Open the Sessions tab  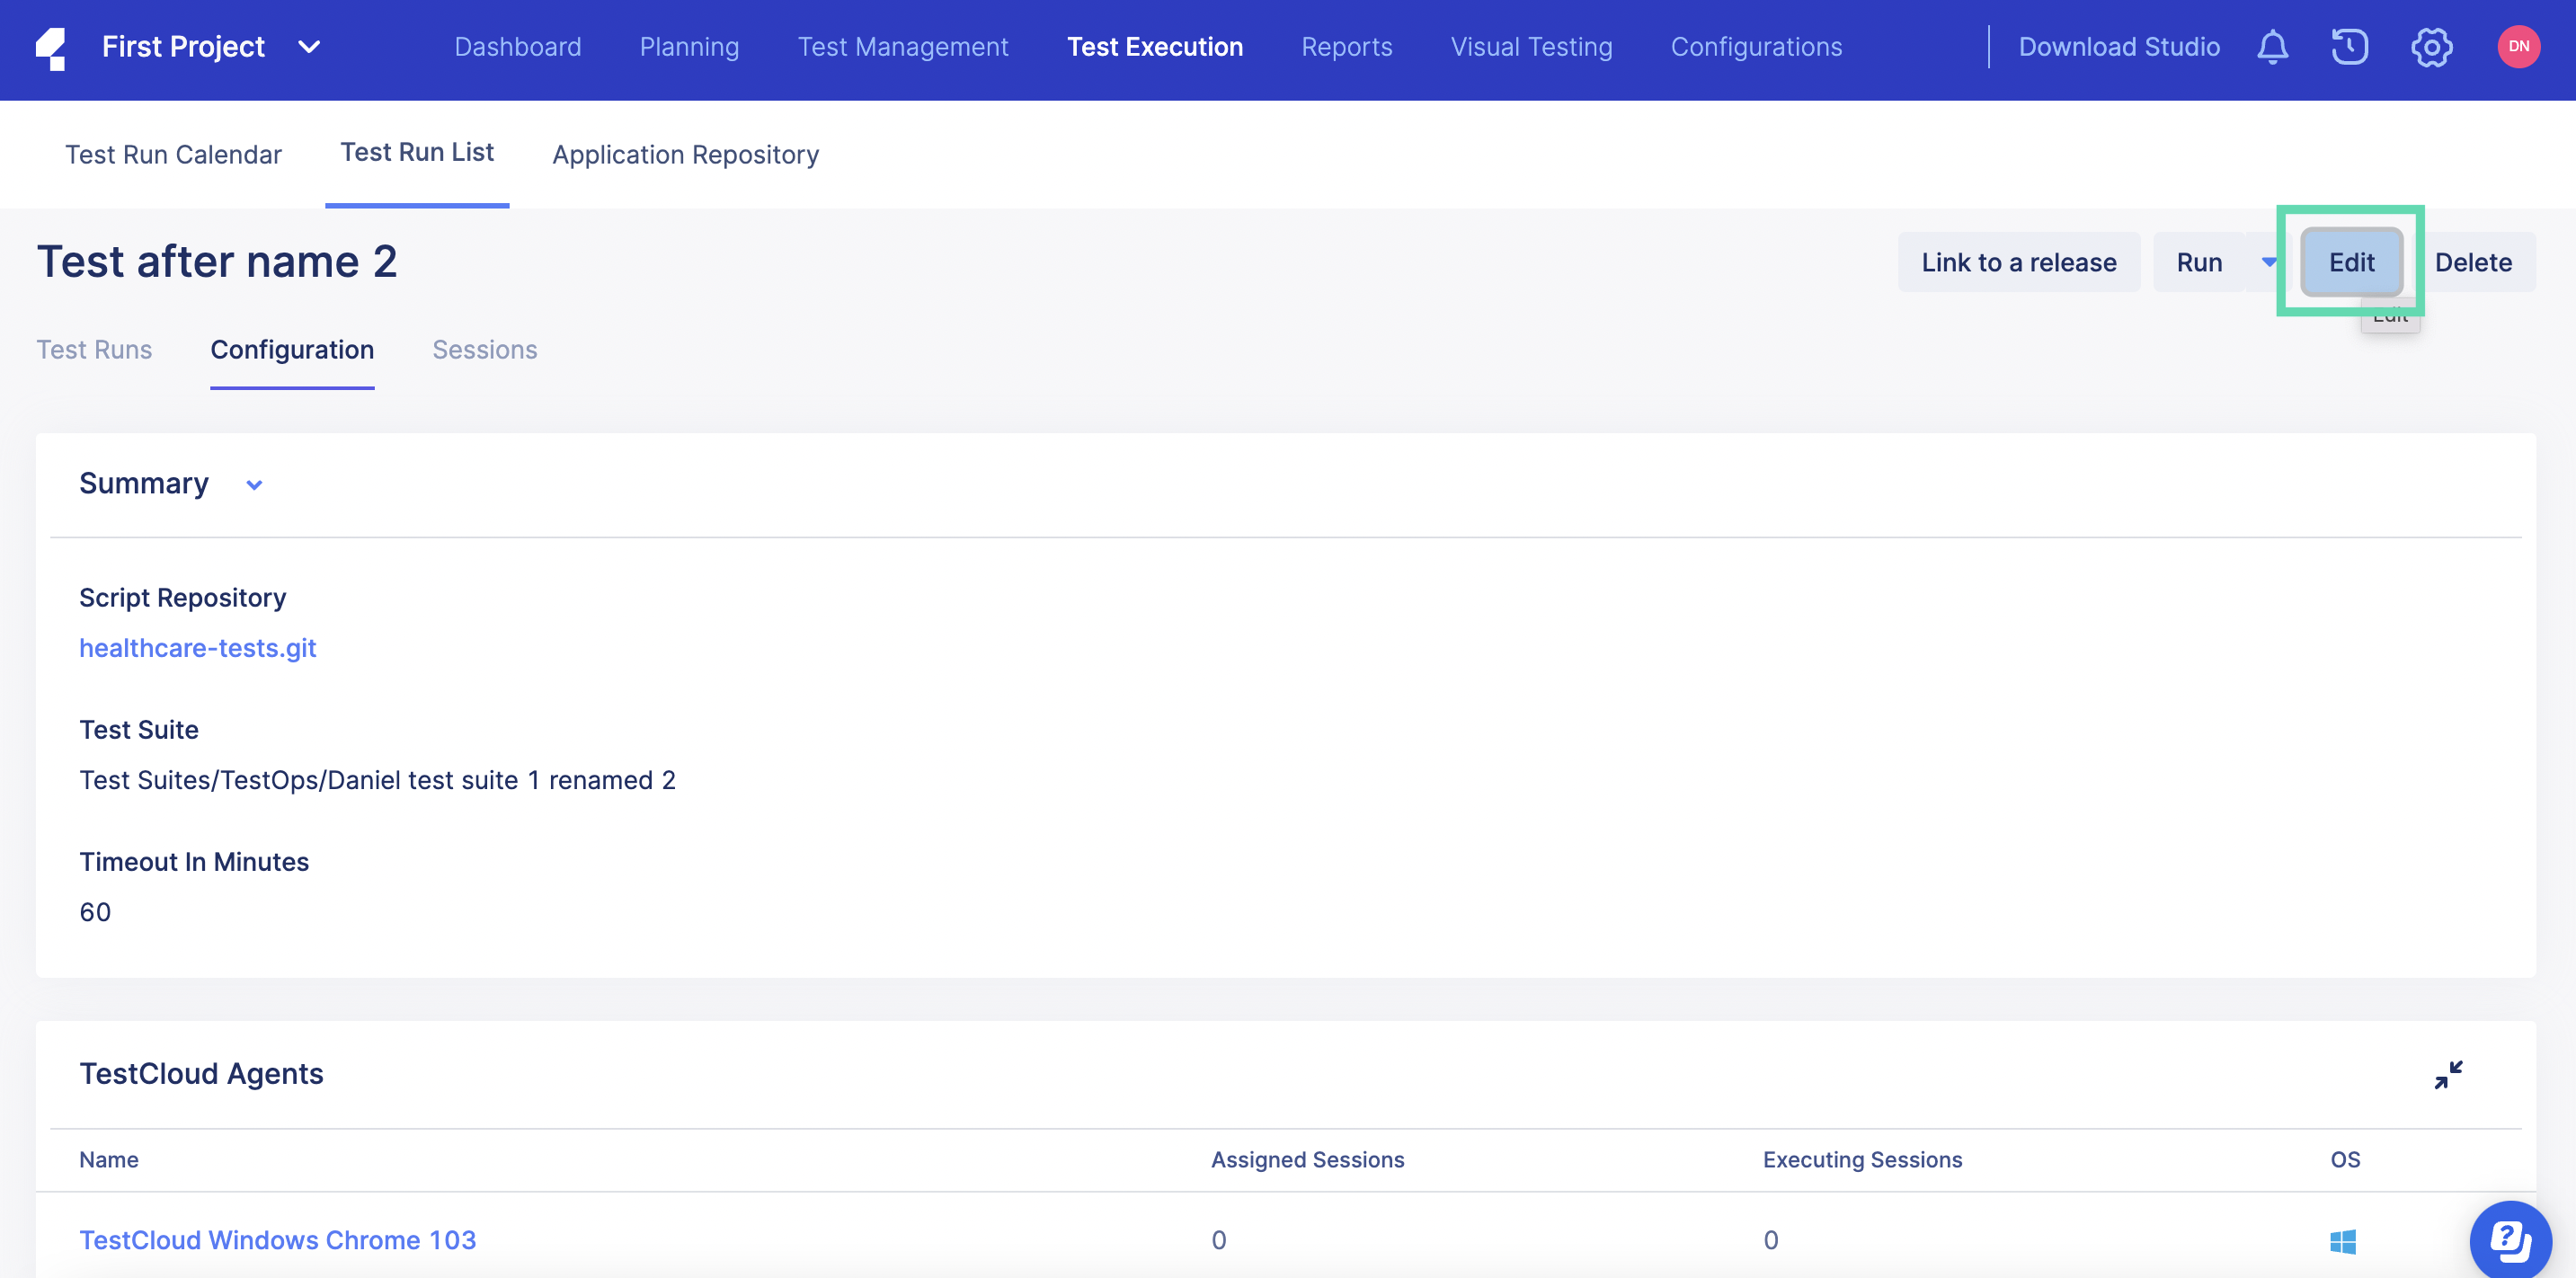[484, 350]
